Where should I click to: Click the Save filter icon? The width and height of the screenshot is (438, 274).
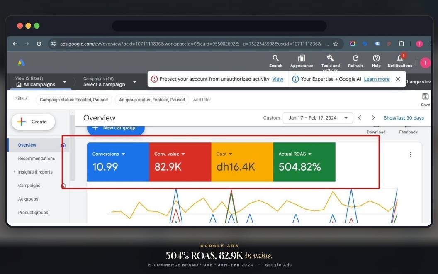[x=425, y=97]
